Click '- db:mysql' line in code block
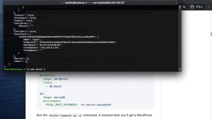Image resolution: width=212 pixels, height=119 pixels. pos(54,86)
